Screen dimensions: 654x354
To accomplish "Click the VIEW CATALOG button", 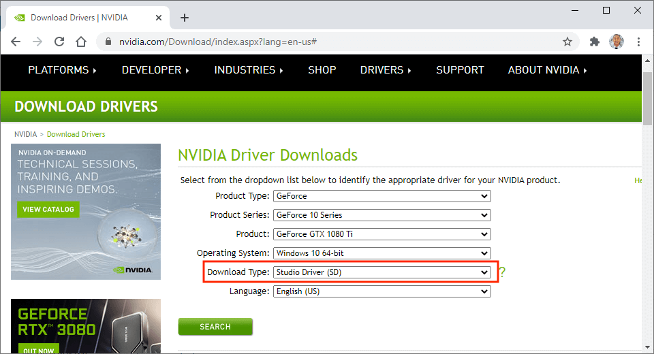I will [x=48, y=209].
